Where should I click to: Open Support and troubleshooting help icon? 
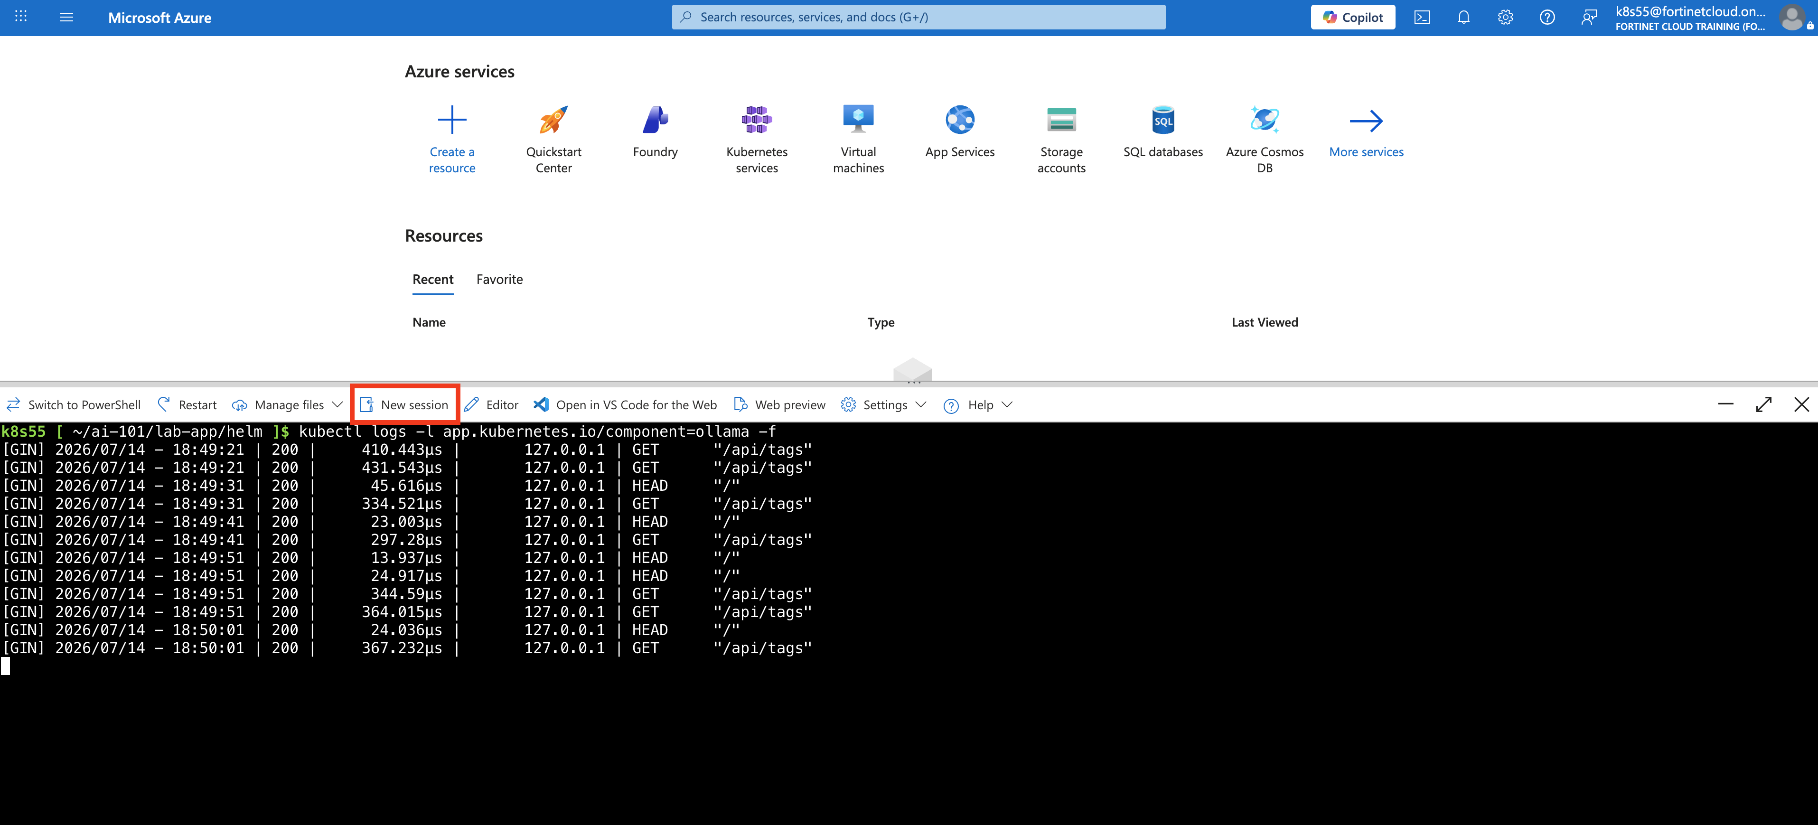[1547, 18]
